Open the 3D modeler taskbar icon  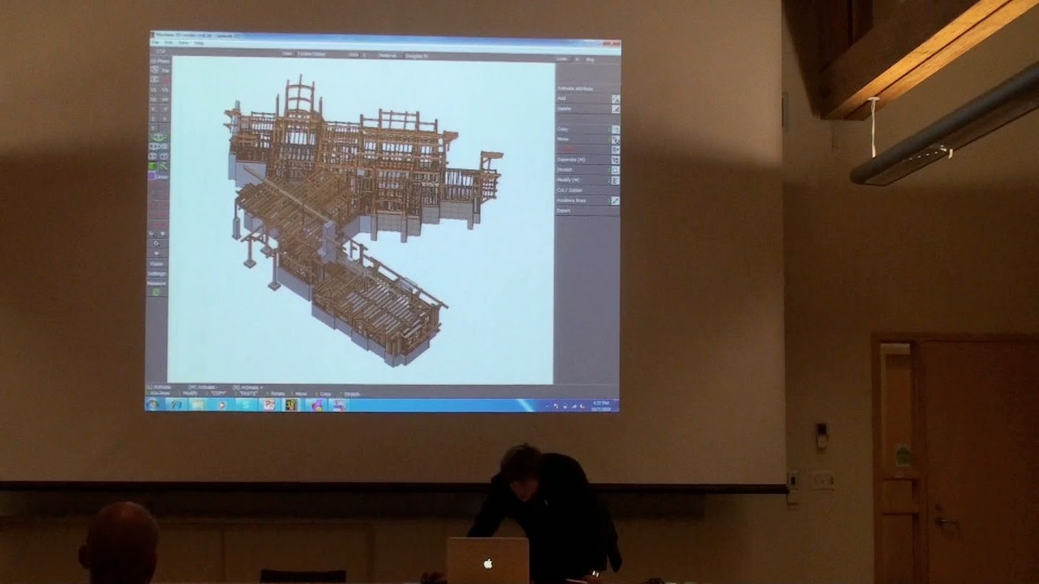click(x=292, y=404)
